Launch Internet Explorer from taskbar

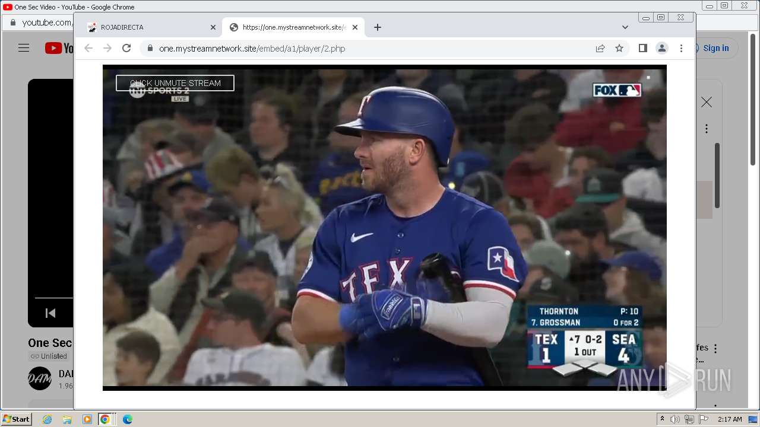[47, 419]
